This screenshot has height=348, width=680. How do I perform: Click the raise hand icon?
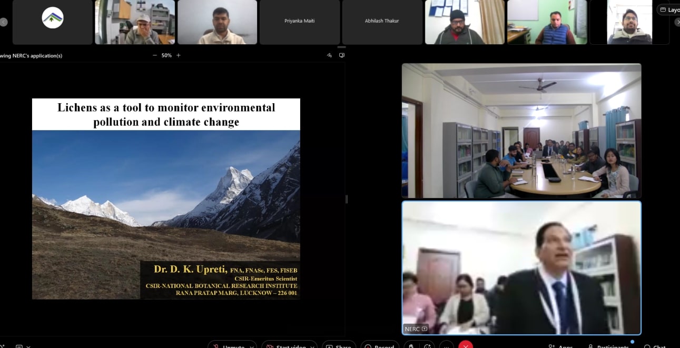(411, 346)
